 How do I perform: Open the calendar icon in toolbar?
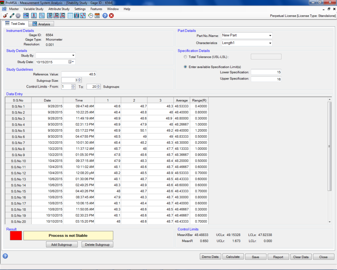pos(97,15)
